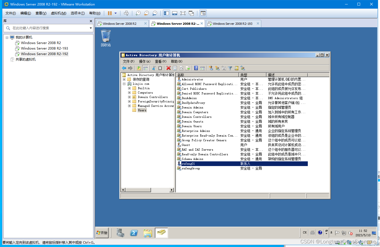
Task: Sort the list by the 描述 column header
Action: [287, 75]
